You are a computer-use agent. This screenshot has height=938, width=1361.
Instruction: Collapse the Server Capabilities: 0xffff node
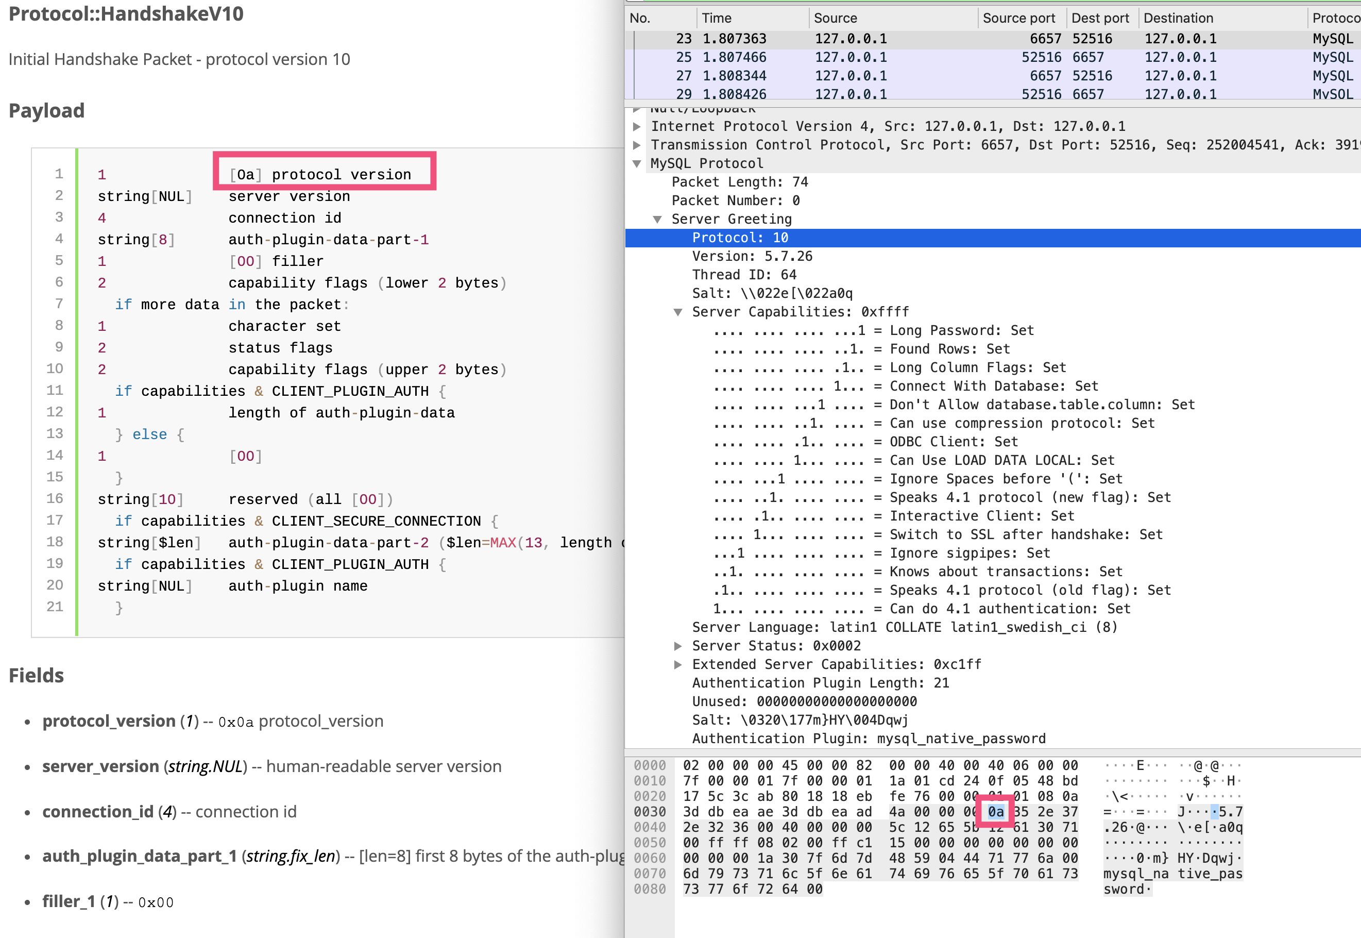(x=678, y=312)
